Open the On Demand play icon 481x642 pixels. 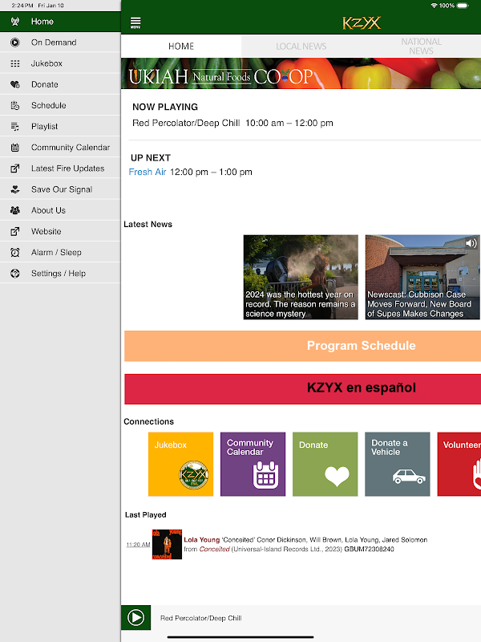click(15, 43)
